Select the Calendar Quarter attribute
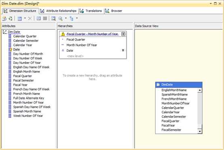 25,36
